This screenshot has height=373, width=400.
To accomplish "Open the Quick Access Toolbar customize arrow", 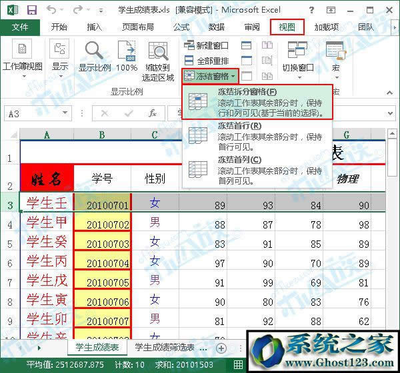I will tap(101, 11).
